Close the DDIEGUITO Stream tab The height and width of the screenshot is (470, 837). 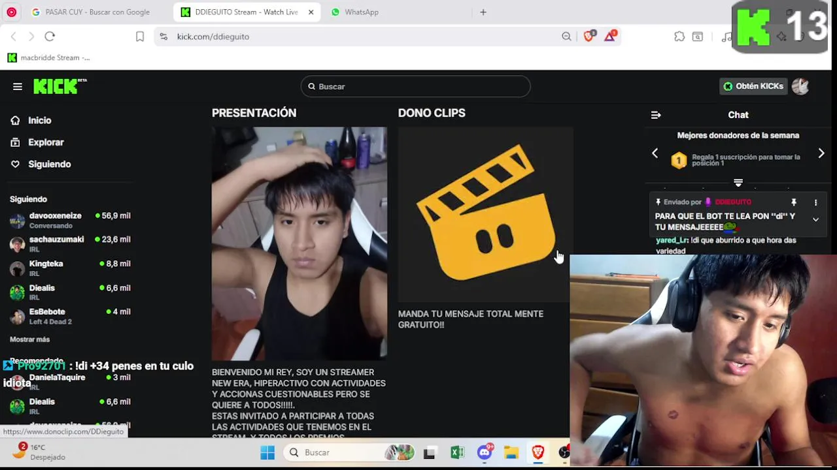tap(311, 12)
